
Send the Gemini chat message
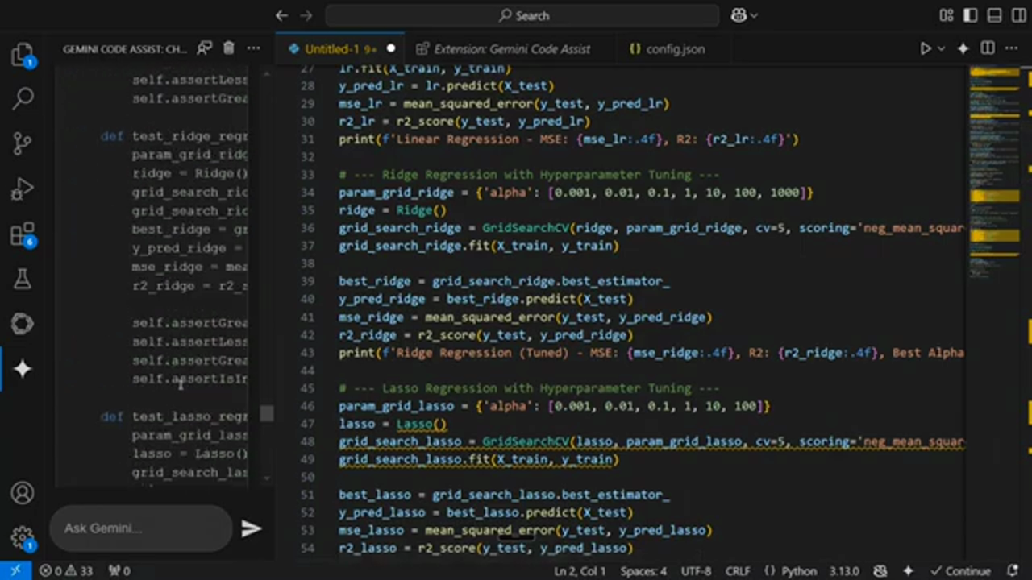pos(251,528)
